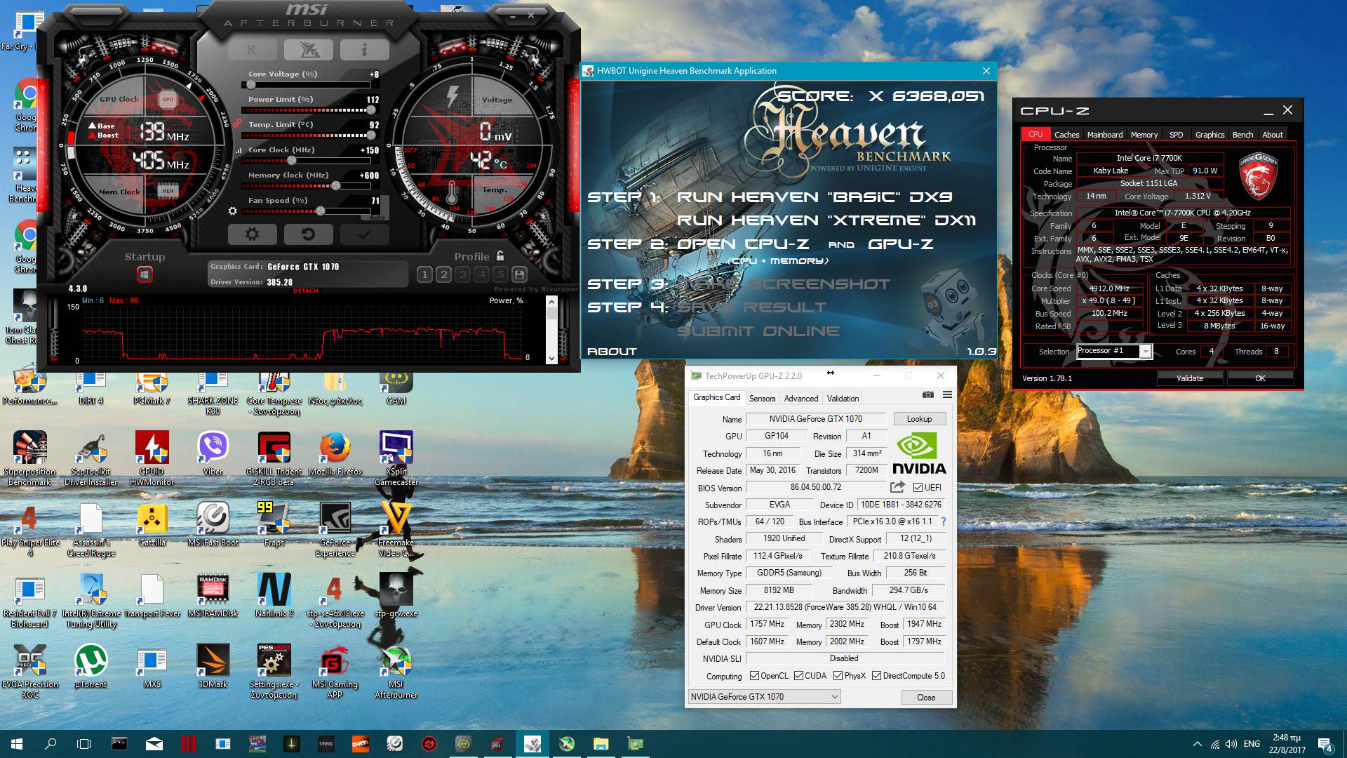The height and width of the screenshot is (758, 1347).
Task: Switch to Advanced tab in GPU-Z
Action: tap(801, 399)
